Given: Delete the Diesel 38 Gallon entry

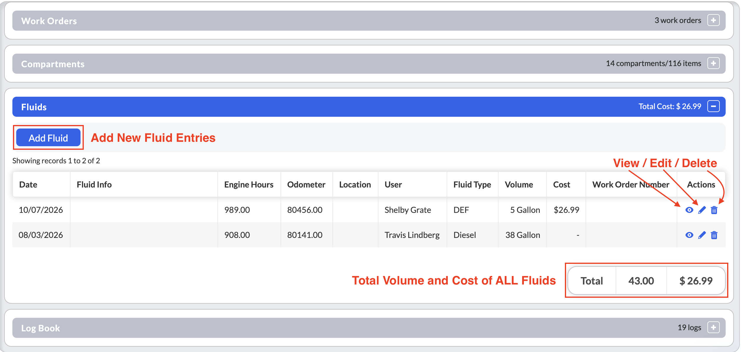Looking at the screenshot, I should (714, 235).
